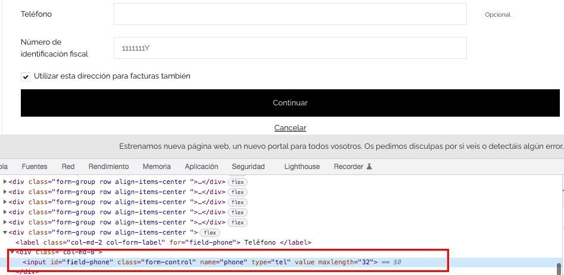This screenshot has width=564, height=275.
Task: Collapse the expanded form-group div
Action: point(5,233)
